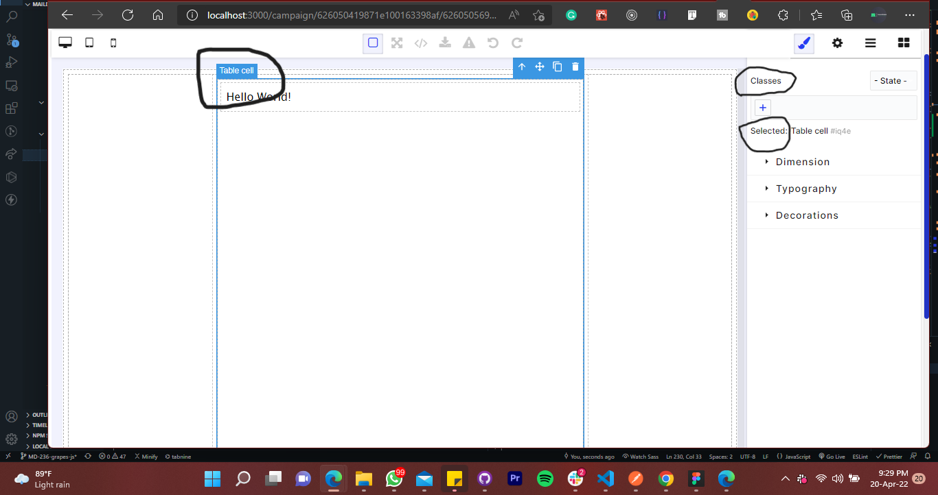Select parent of Table cell component
Viewport: 938px width, 495px height.
(x=522, y=67)
